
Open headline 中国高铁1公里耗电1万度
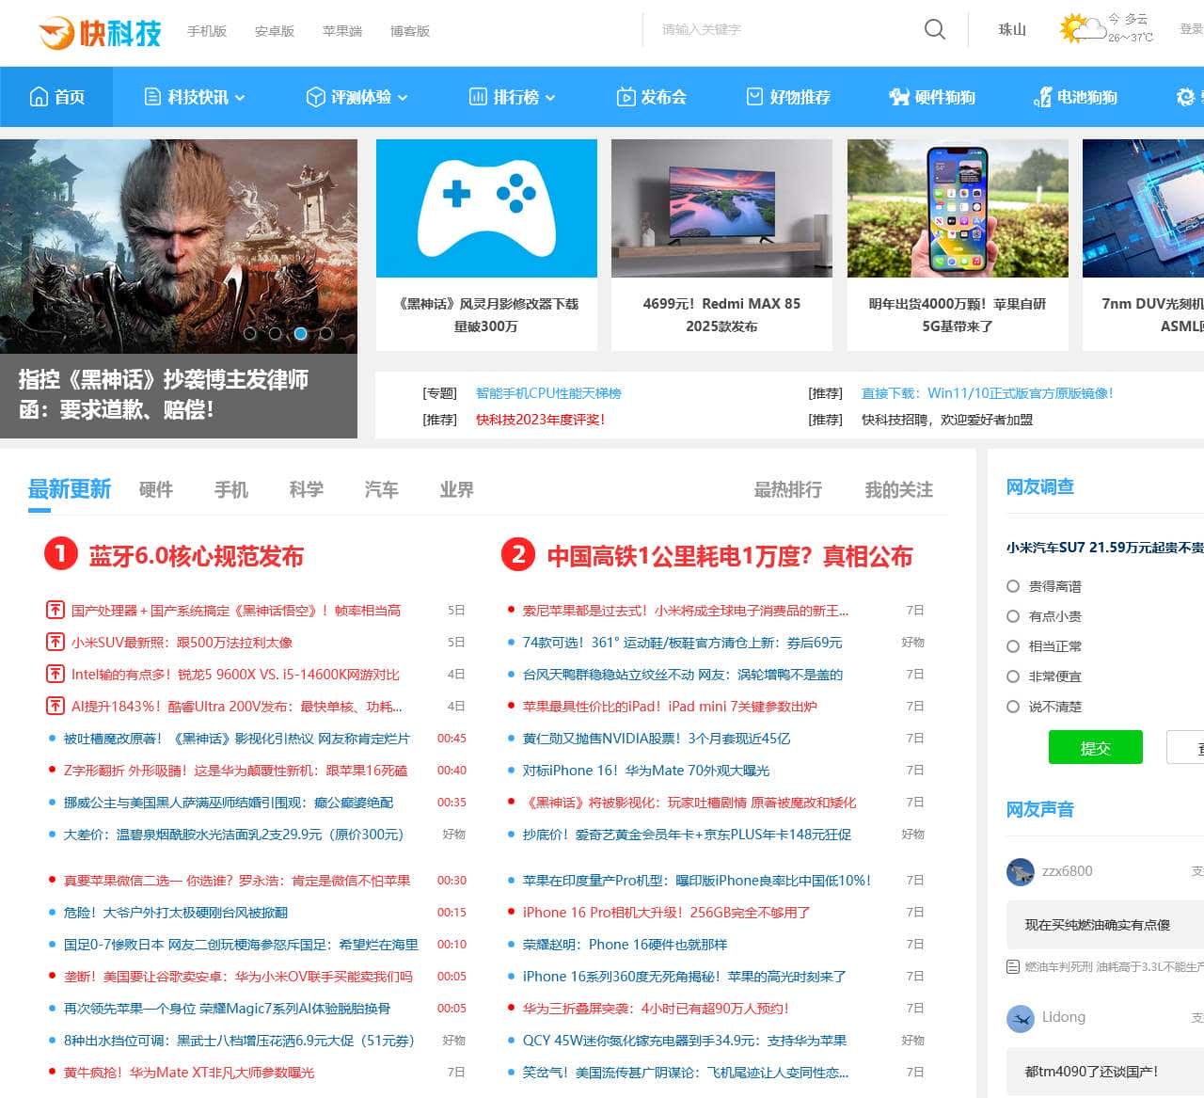pos(730,556)
